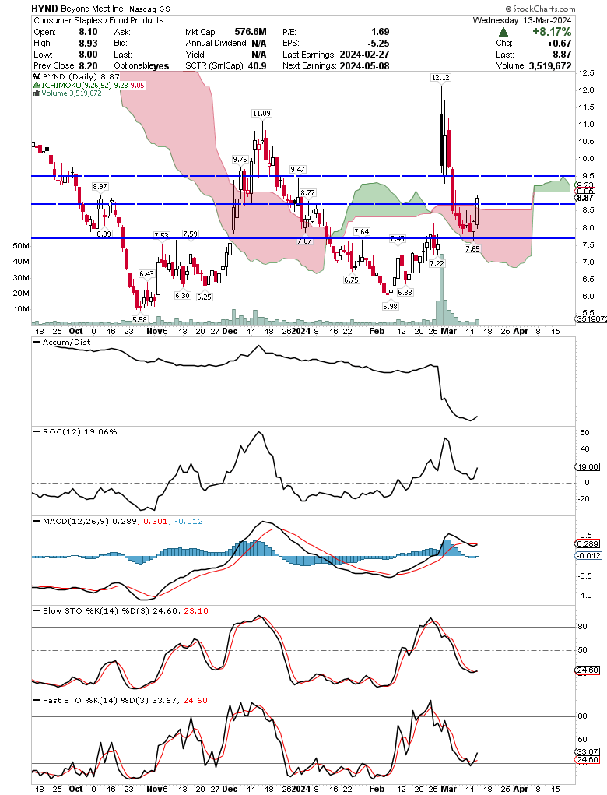The image size is (607, 795).
Task: Click the 8.77 price label
Action: click(307, 192)
